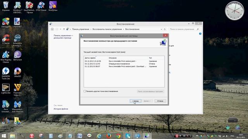Open the EasyFileUnd... desktop shortcut
248x139 pixels.
point(29,7)
